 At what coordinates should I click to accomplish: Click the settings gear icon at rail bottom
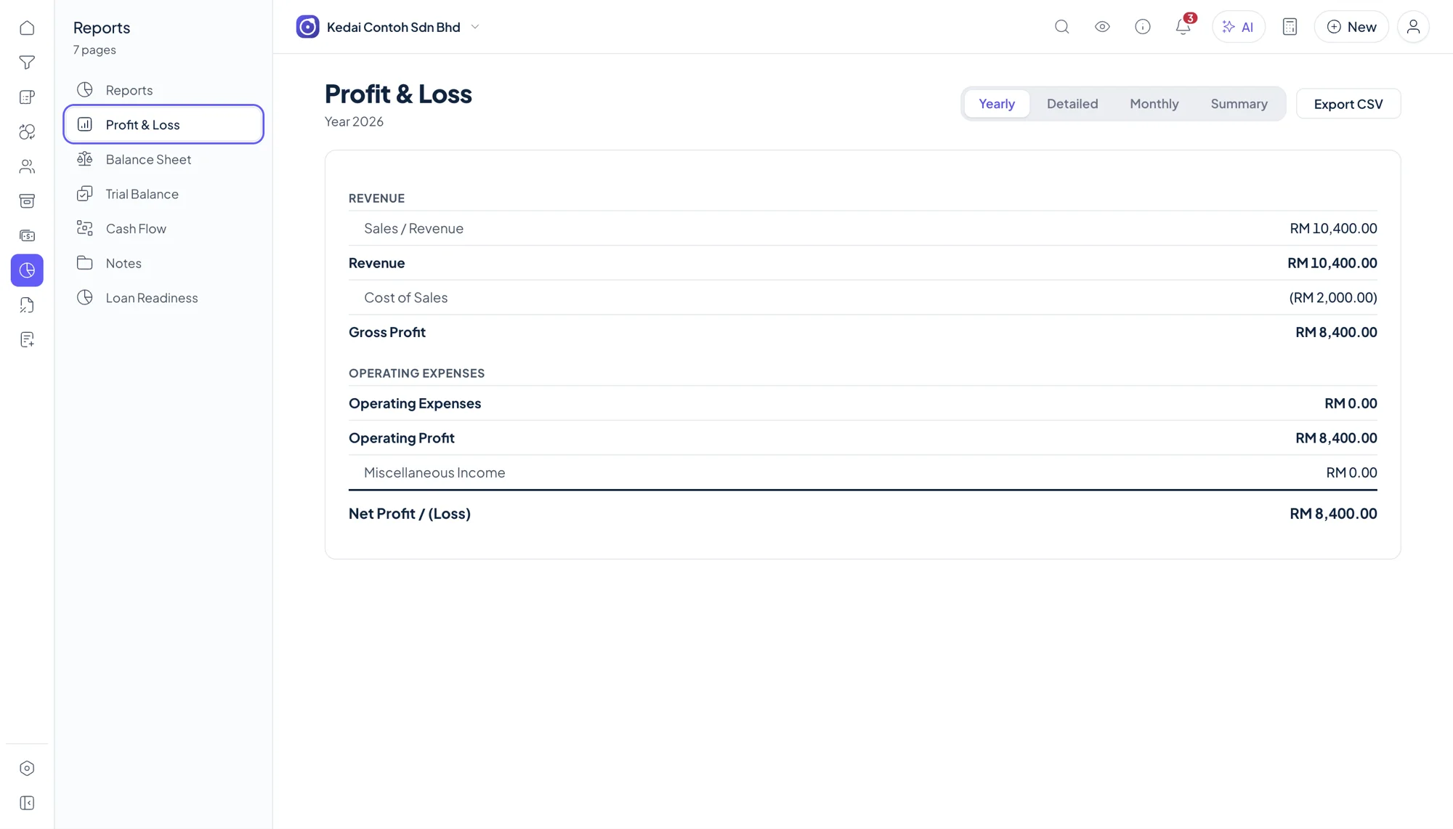27,769
